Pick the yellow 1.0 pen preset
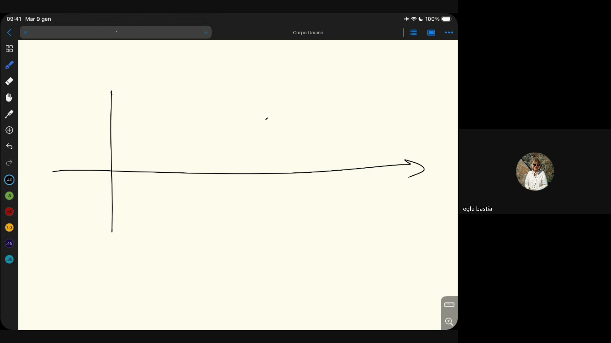The height and width of the screenshot is (343, 611). point(9,227)
